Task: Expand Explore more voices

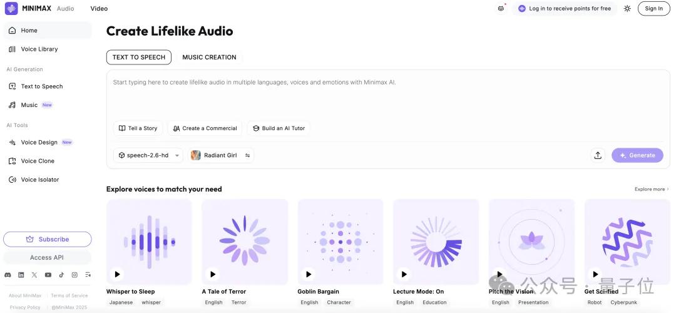Action: (652, 189)
